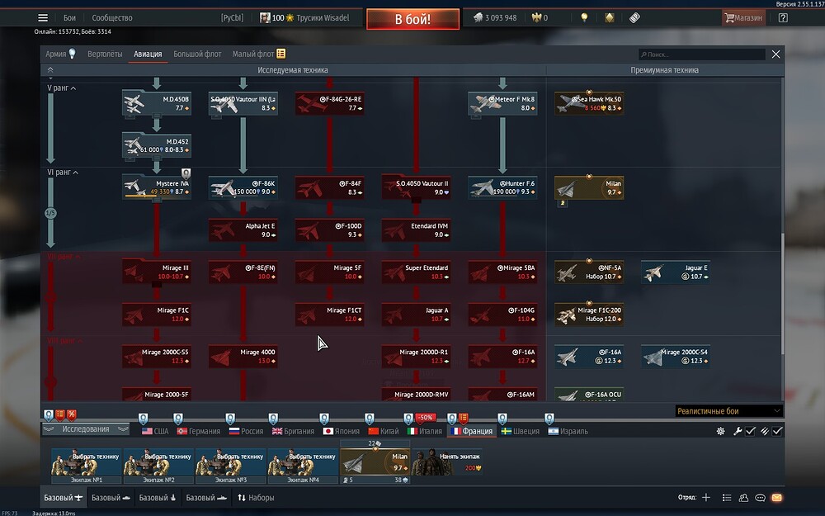Click Нанять экипаж for 200 eagles
Screen dimensions: 825x516
[446, 462]
